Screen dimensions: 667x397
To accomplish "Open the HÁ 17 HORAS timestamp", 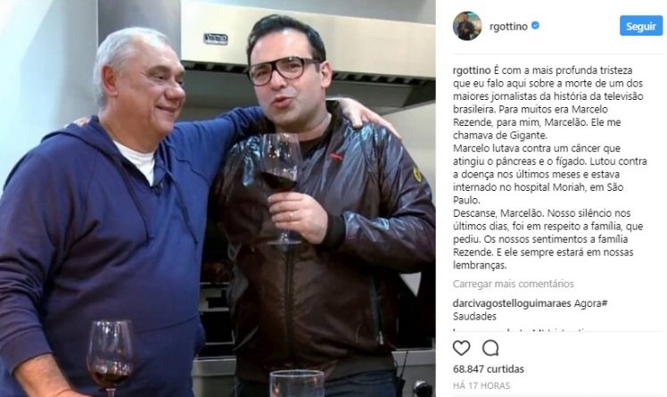I will (x=482, y=385).
